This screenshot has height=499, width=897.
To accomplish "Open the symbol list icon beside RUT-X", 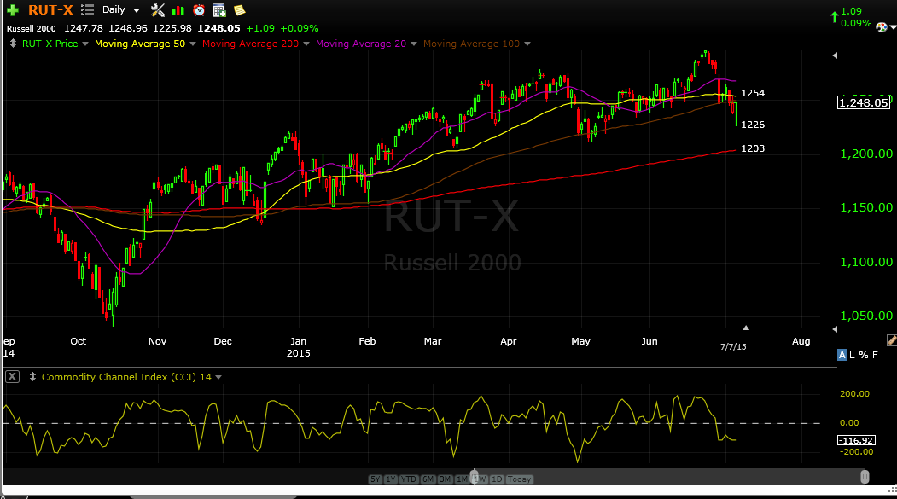I will pos(87,9).
